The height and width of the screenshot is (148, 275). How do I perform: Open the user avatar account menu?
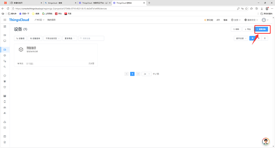tap(265, 20)
